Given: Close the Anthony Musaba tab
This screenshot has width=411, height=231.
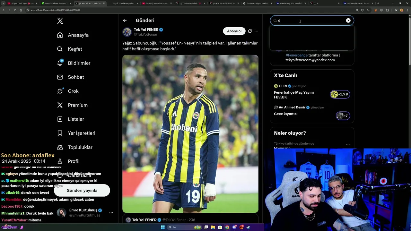Looking at the screenshot, I should [x=372, y=3].
